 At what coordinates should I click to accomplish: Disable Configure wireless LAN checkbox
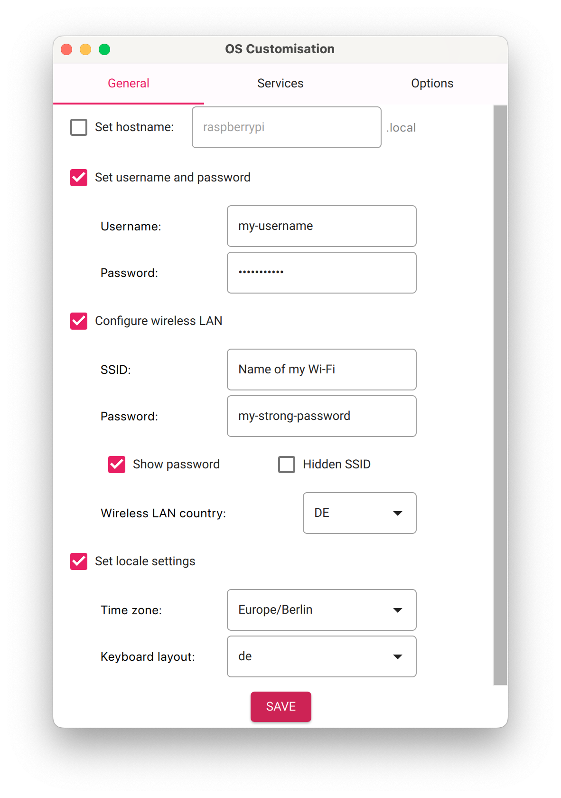tap(79, 321)
